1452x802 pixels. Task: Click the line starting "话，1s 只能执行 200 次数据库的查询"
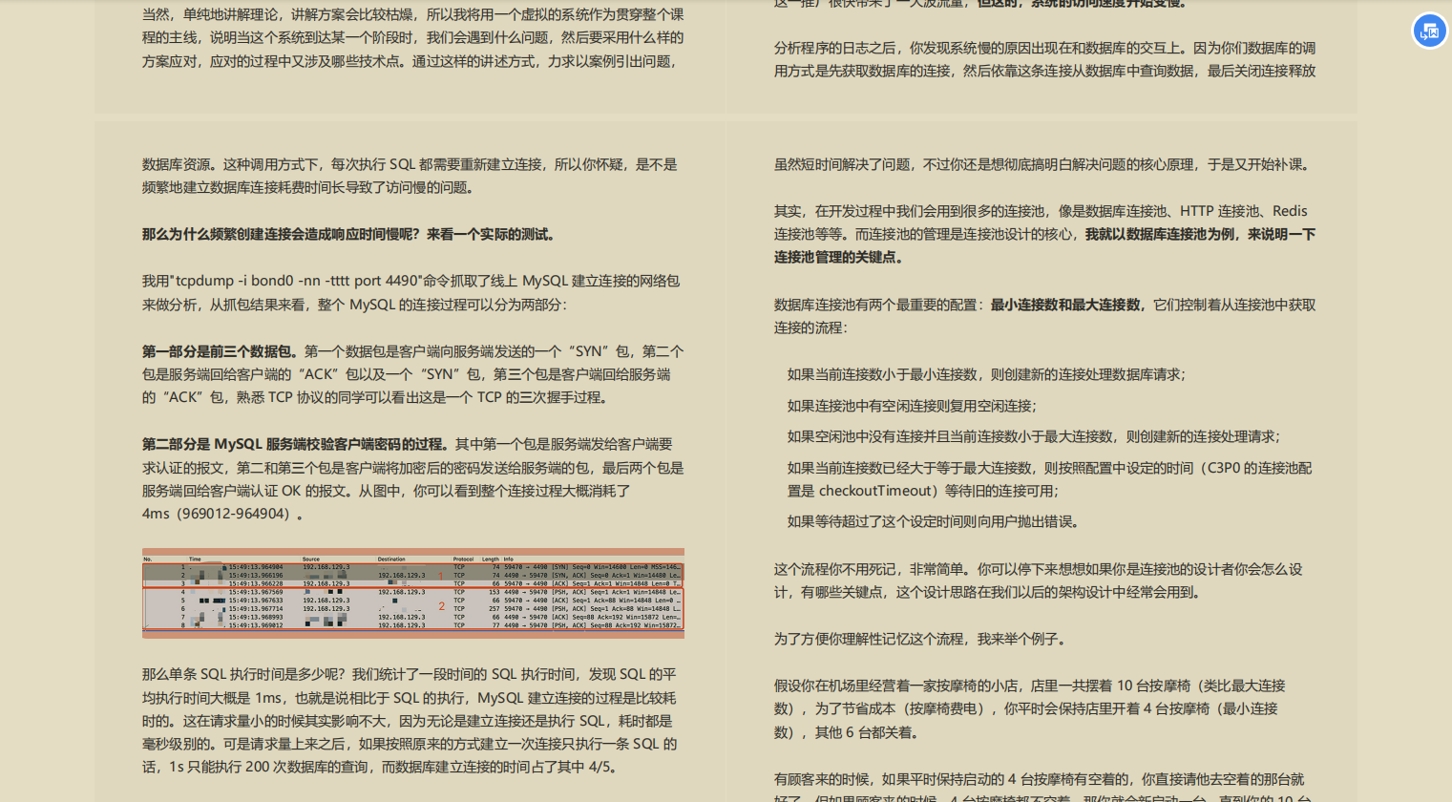(380, 767)
